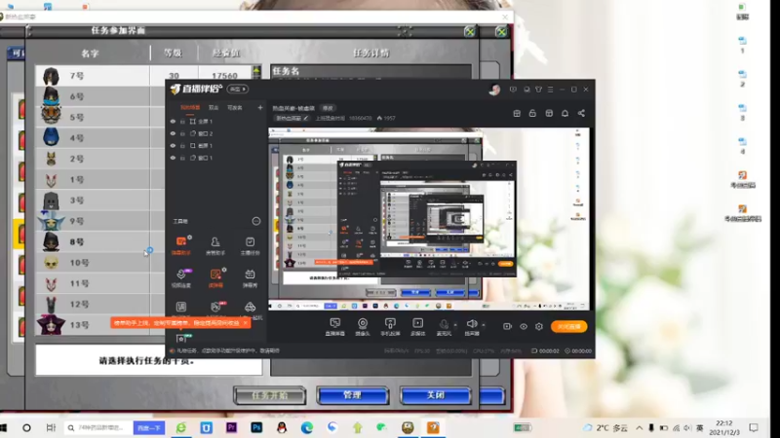Open the 弹幕秀 tool in toolbox

250,278
